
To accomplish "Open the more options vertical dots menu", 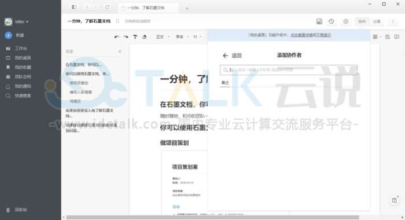I will click(x=393, y=22).
